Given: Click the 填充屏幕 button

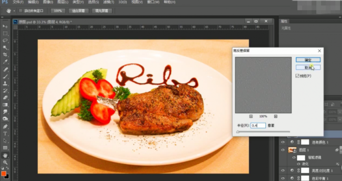Looking at the screenshot, I should click(x=102, y=11).
